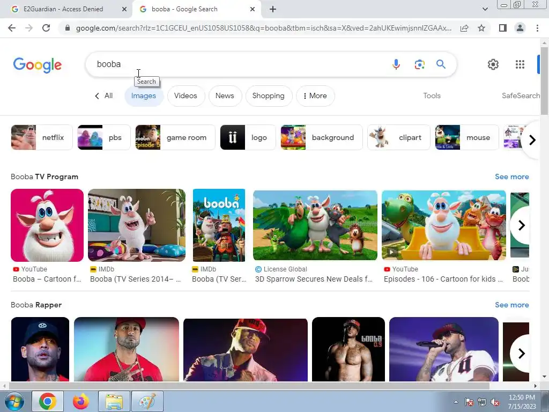Image resolution: width=549 pixels, height=412 pixels.
Task: Filter by the pbs chip
Action: [103, 137]
